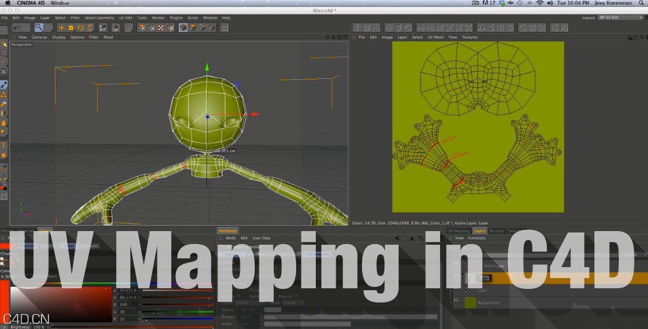Toggle Background layer visibility eye

tap(456, 300)
